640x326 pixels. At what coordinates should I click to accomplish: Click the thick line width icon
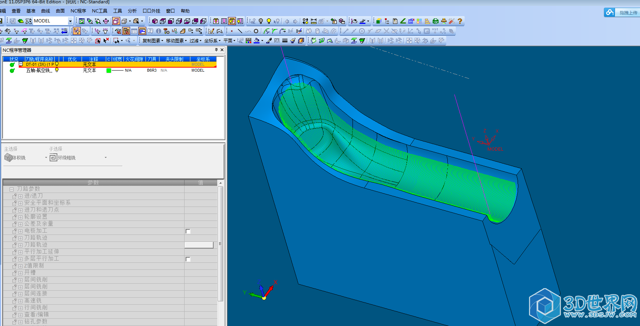click(285, 40)
